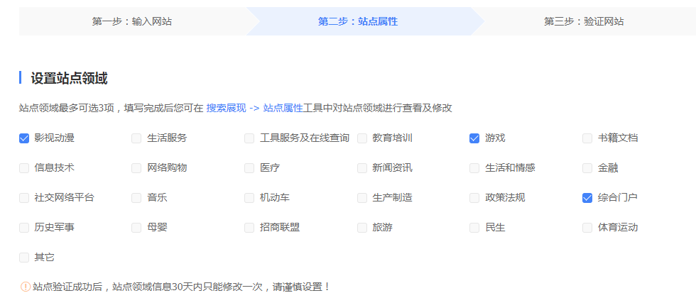
Task: Check the 书籍文档 checkbox
Action: point(587,138)
